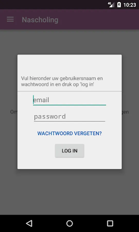
Task: Click the LOG IN button
Action: 69,151
